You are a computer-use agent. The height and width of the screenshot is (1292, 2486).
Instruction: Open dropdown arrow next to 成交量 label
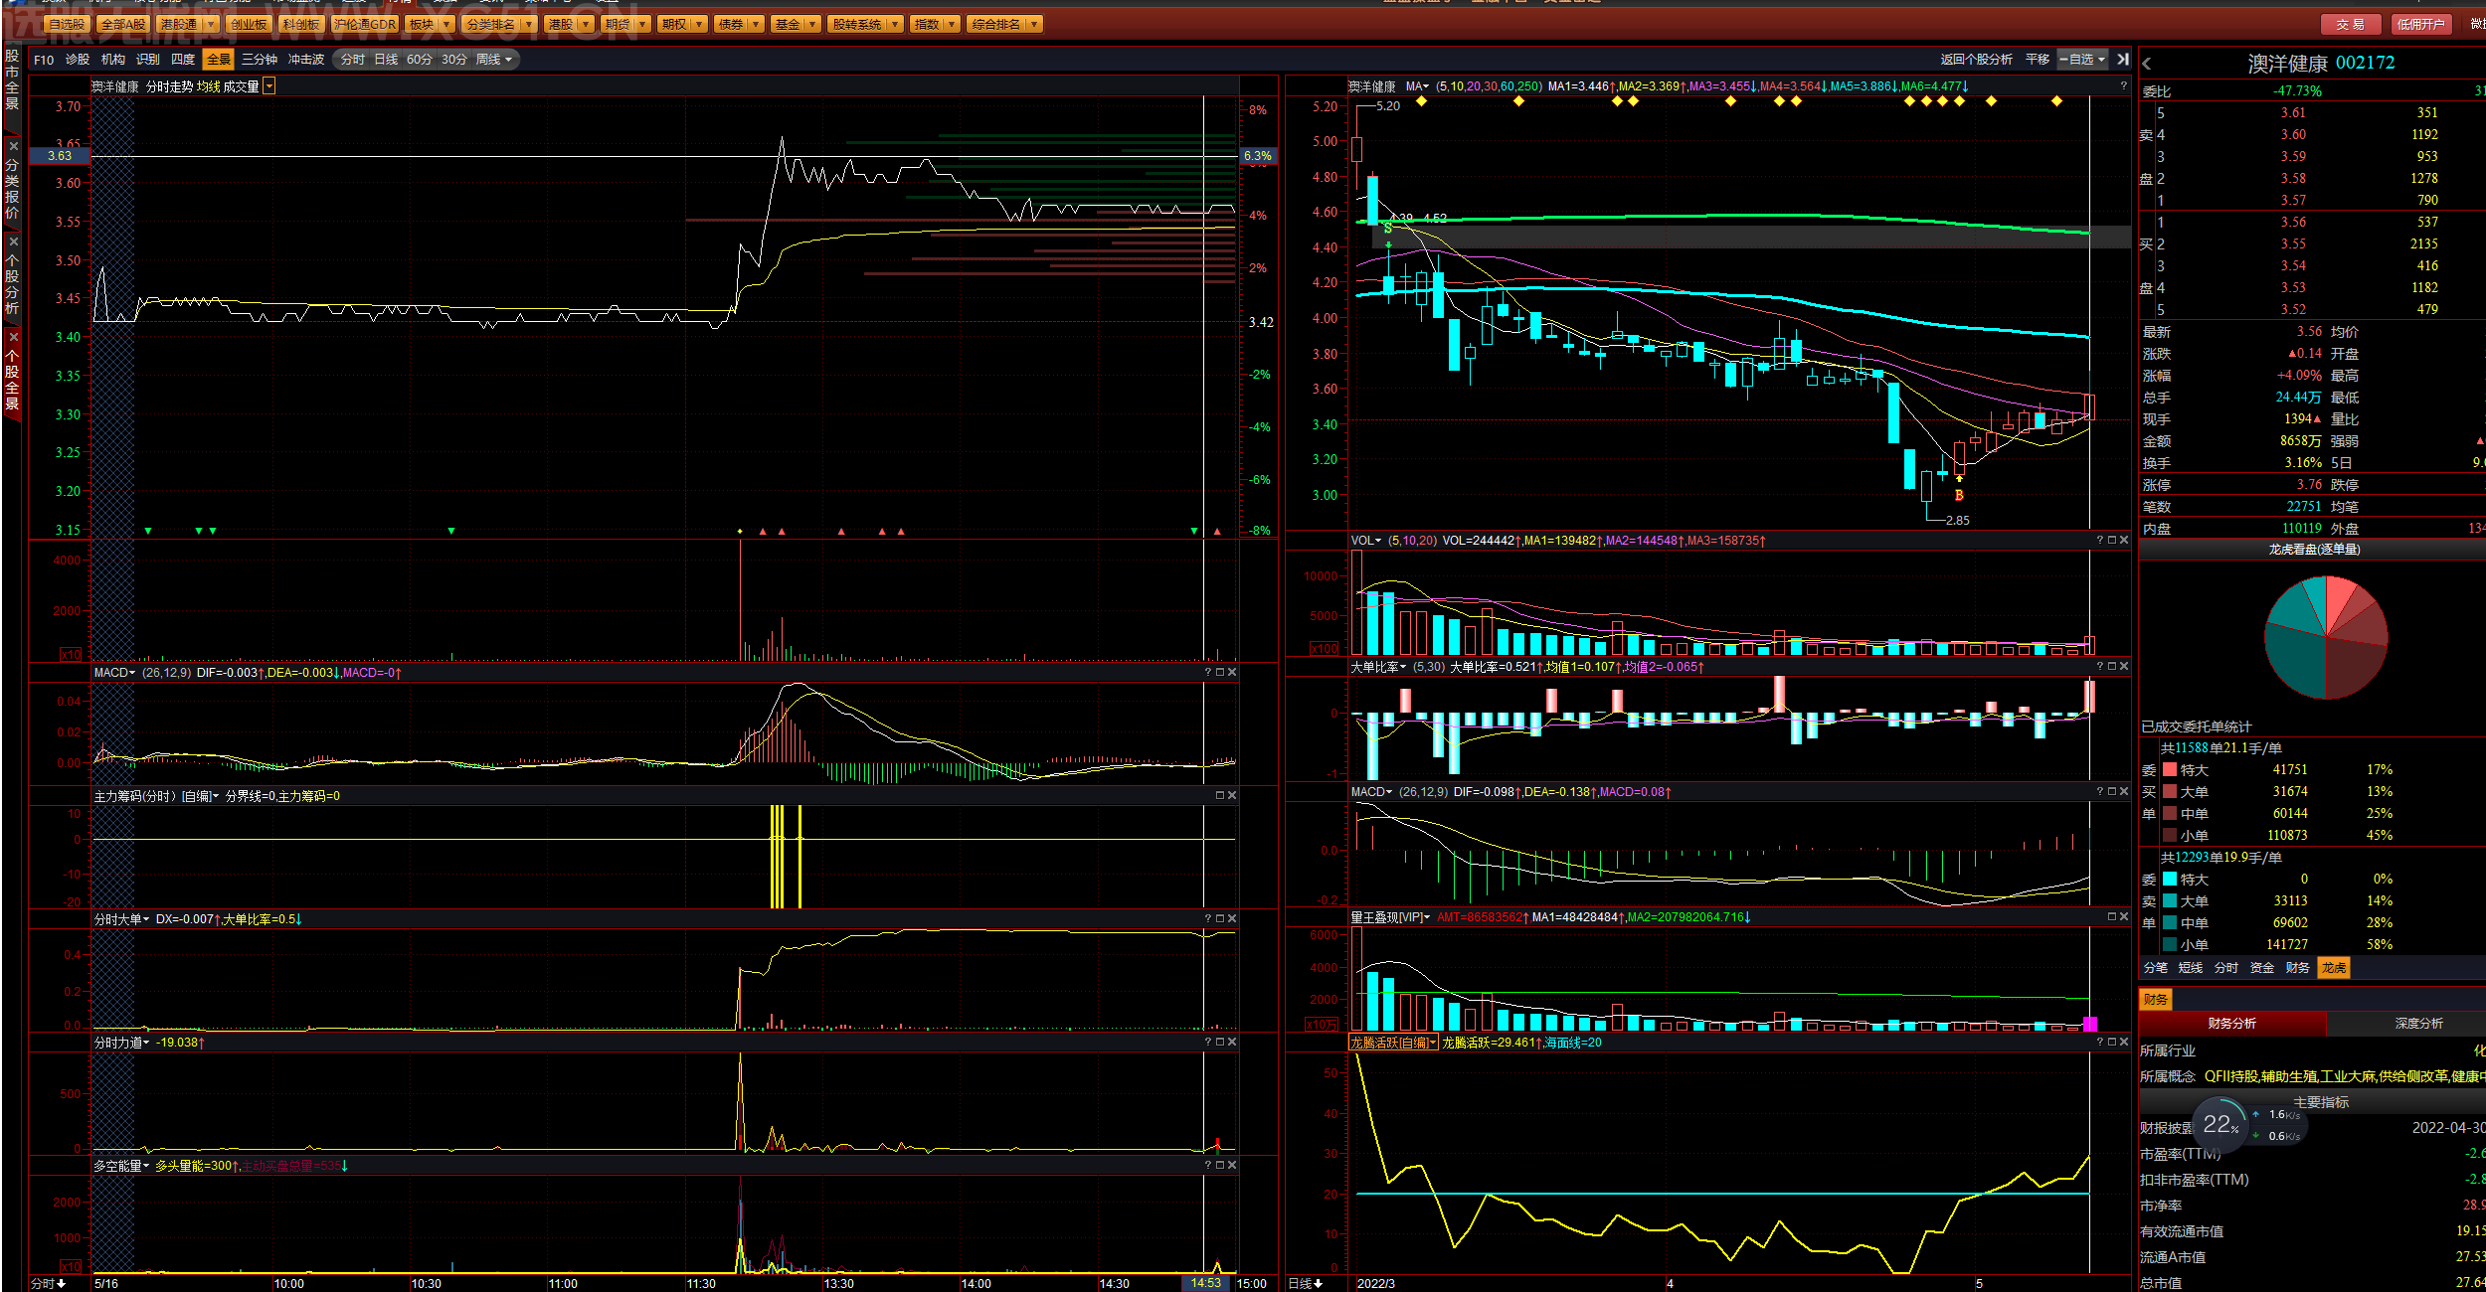coord(268,86)
